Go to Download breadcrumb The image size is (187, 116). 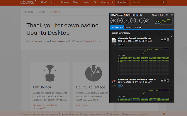(28, 12)
